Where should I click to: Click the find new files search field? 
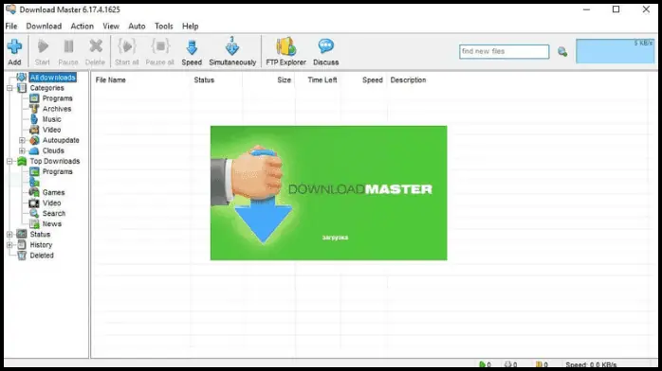pyautogui.click(x=505, y=51)
